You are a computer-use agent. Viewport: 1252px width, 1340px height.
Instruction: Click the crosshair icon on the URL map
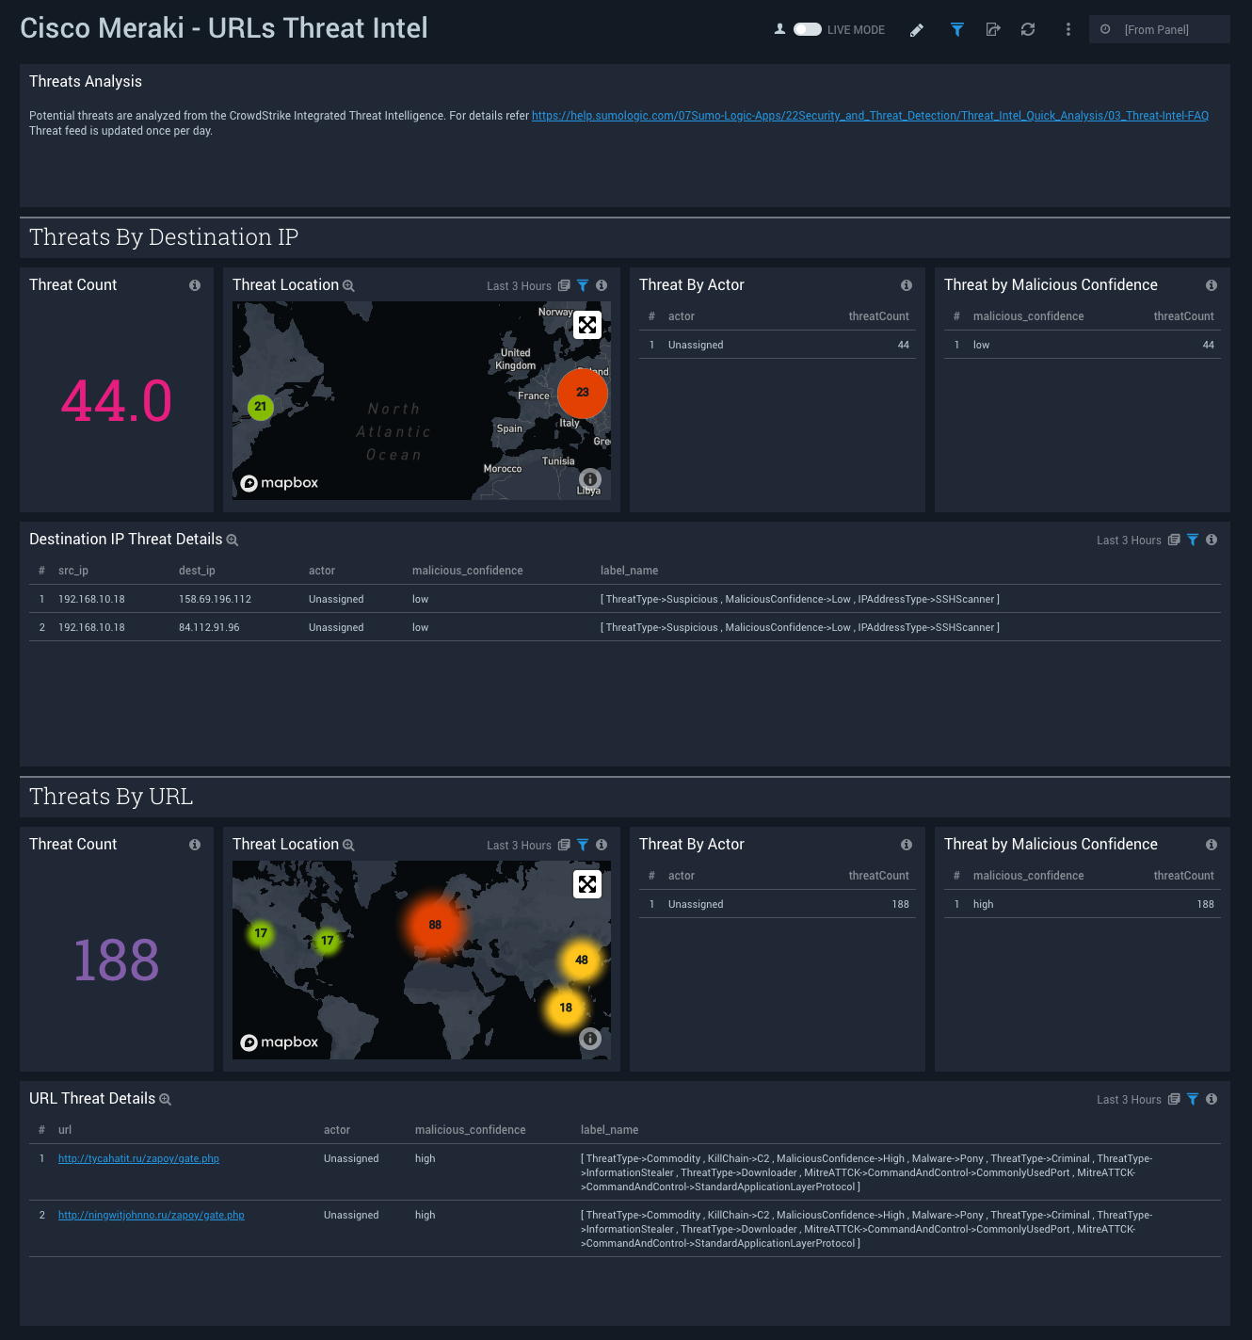coord(587,885)
